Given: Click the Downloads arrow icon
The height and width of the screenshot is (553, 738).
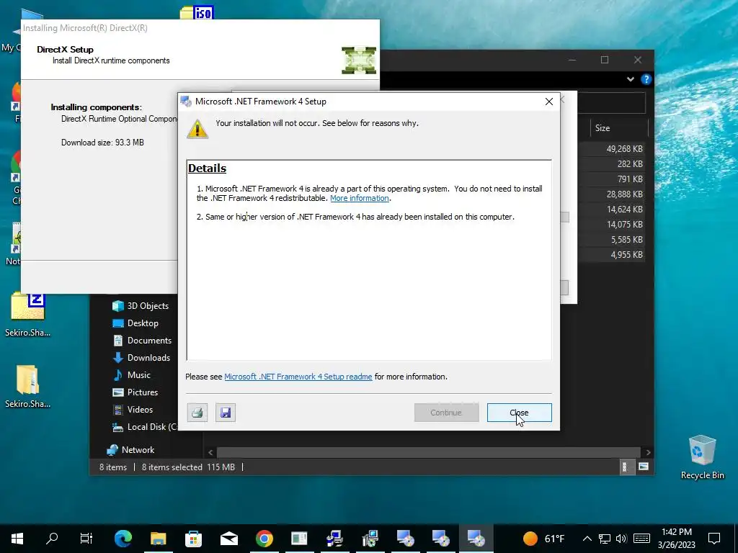Looking at the screenshot, I should click(117, 358).
